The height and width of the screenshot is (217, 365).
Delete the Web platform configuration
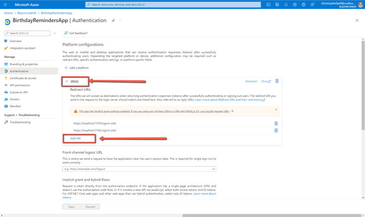[277, 81]
